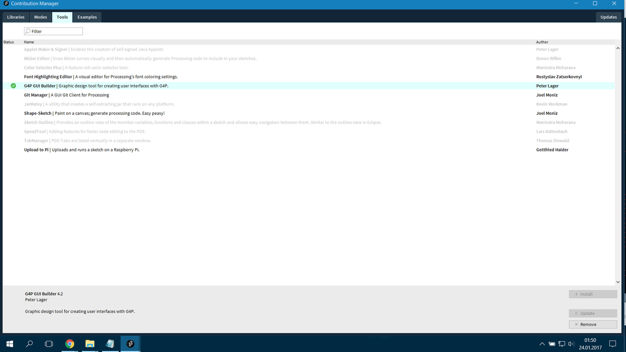The width and height of the screenshot is (626, 352).
Task: Click the green installed checkmark for G4P GUI Builder
Action: coord(13,86)
